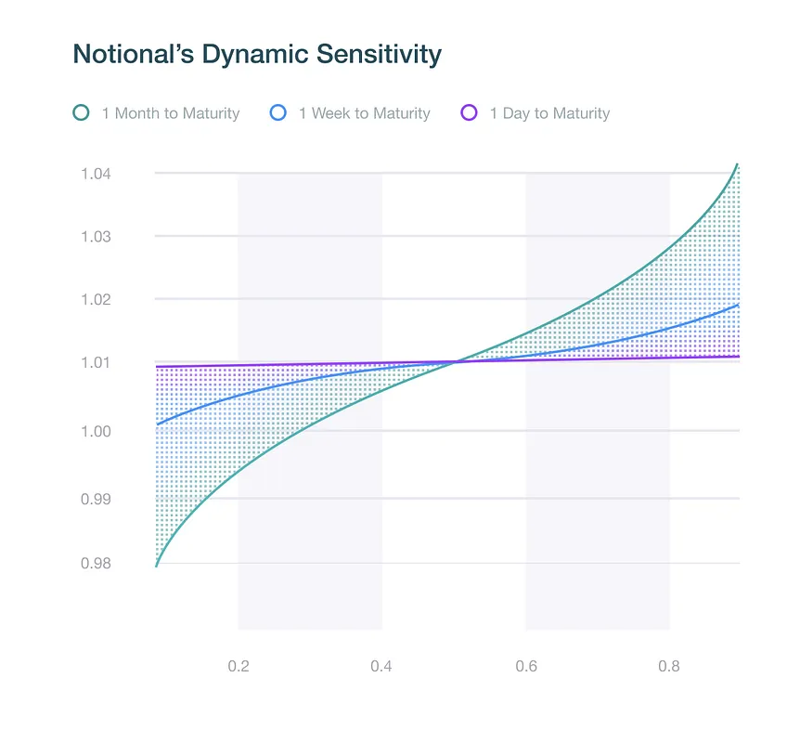This screenshot has width=787, height=756.
Task: Click the blue 1 Week legend circle
Action: point(278,112)
